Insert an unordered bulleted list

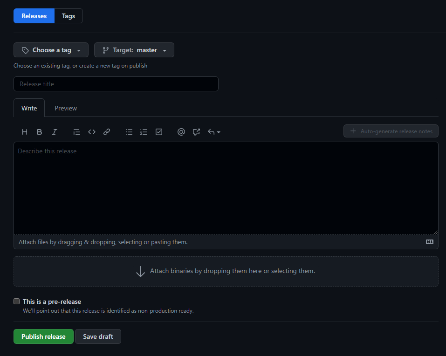(129, 132)
